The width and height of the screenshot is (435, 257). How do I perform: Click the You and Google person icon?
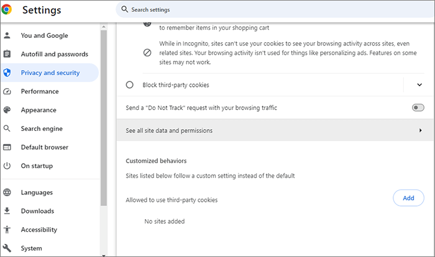coord(7,35)
